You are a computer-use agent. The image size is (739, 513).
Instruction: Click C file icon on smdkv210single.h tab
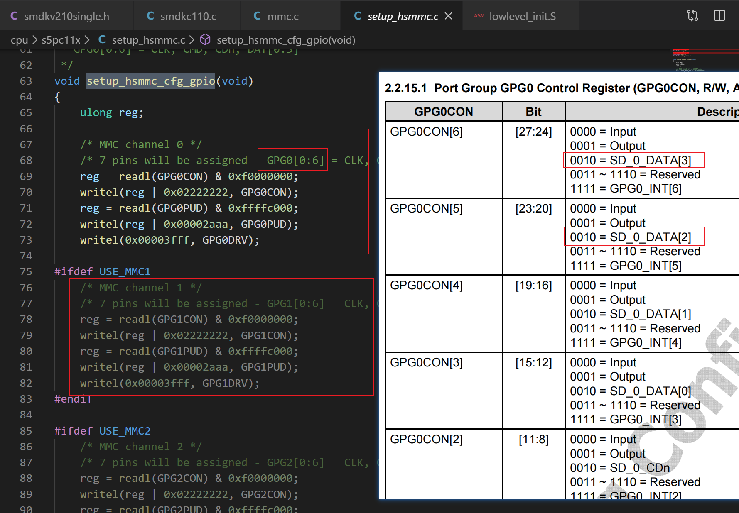tap(14, 16)
